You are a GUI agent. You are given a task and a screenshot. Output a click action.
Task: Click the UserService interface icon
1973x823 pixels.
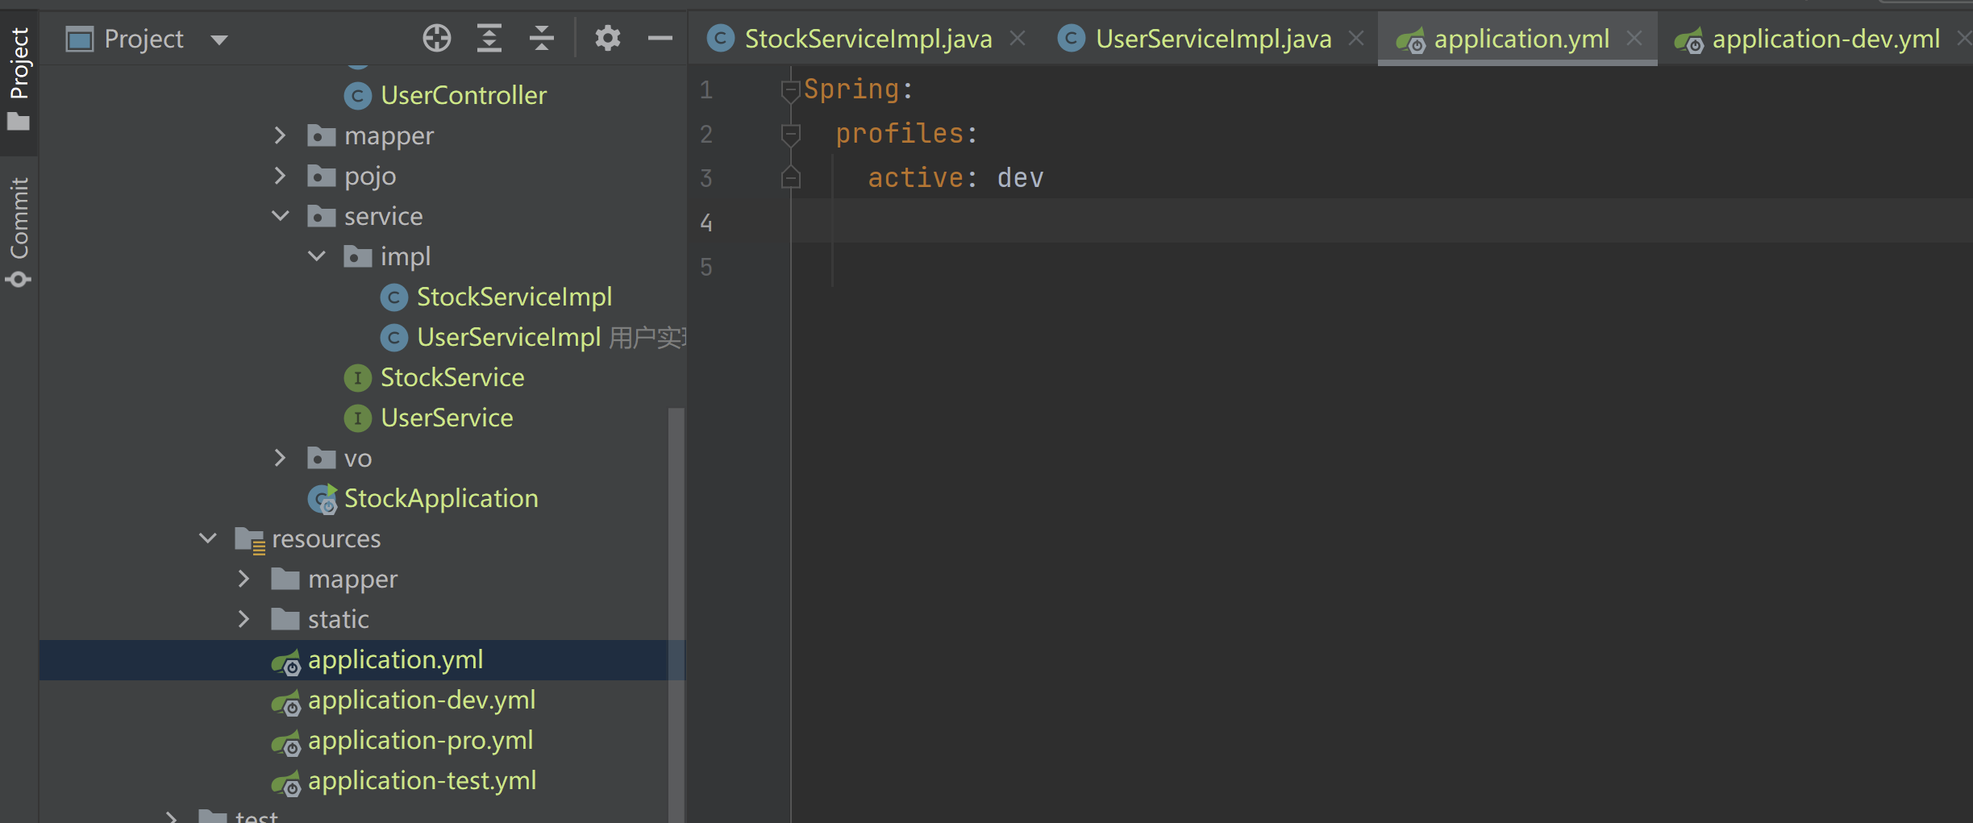tap(357, 418)
